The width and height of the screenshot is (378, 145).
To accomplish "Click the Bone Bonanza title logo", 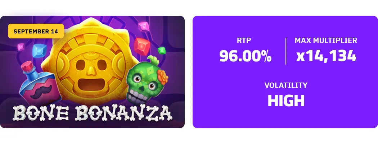I will point(92,113).
